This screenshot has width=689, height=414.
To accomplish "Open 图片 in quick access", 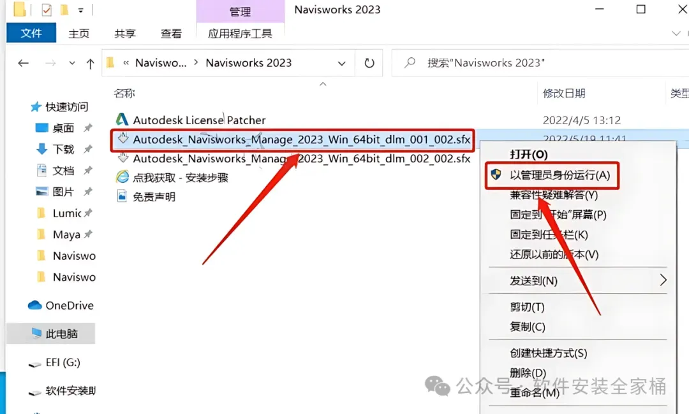I will coord(63,192).
